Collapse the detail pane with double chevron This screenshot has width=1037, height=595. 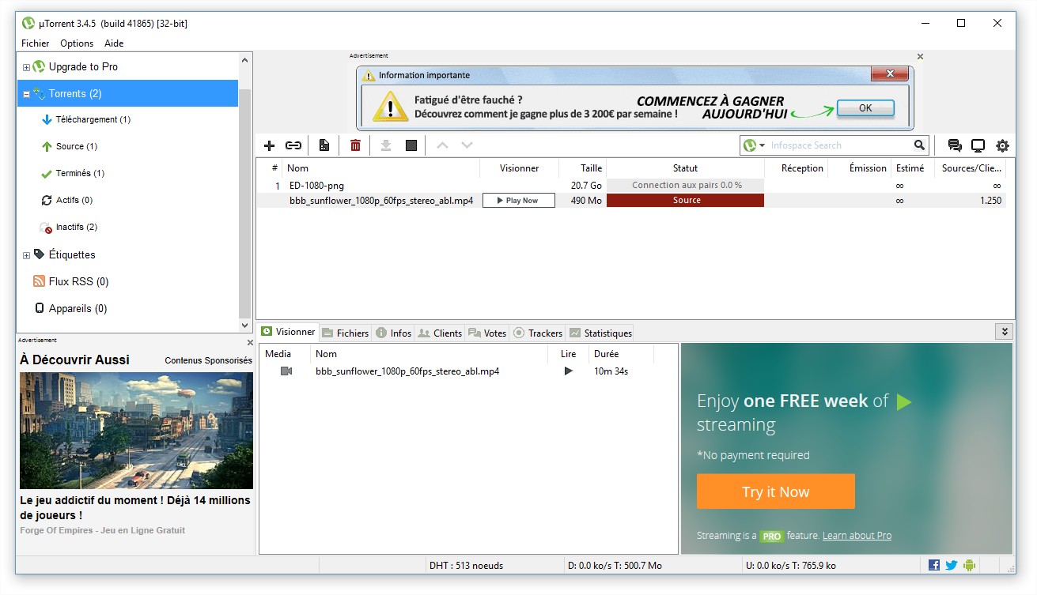coord(1004,332)
